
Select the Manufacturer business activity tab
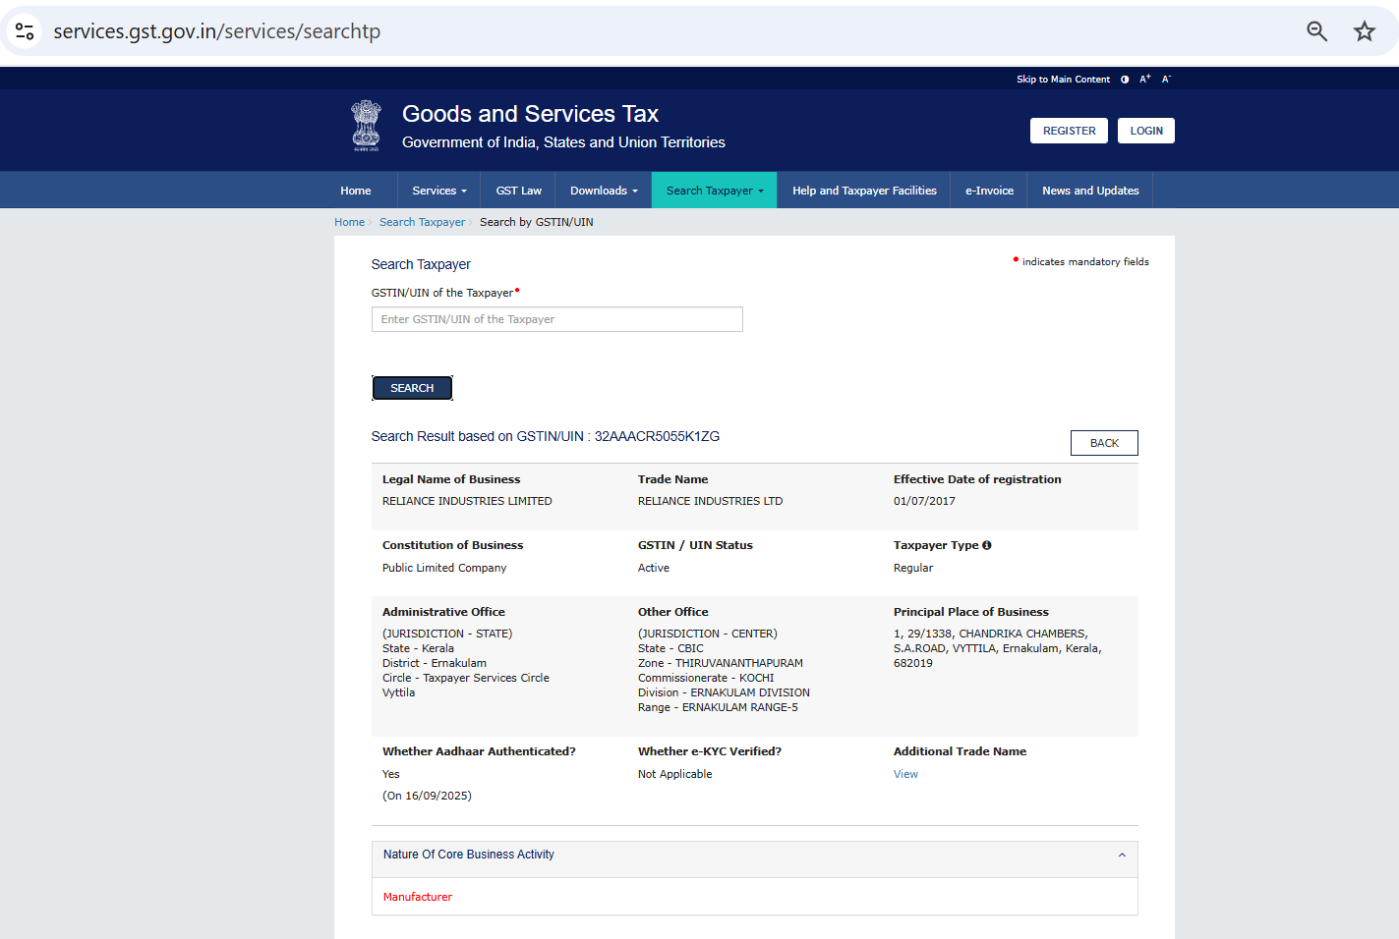(x=418, y=897)
